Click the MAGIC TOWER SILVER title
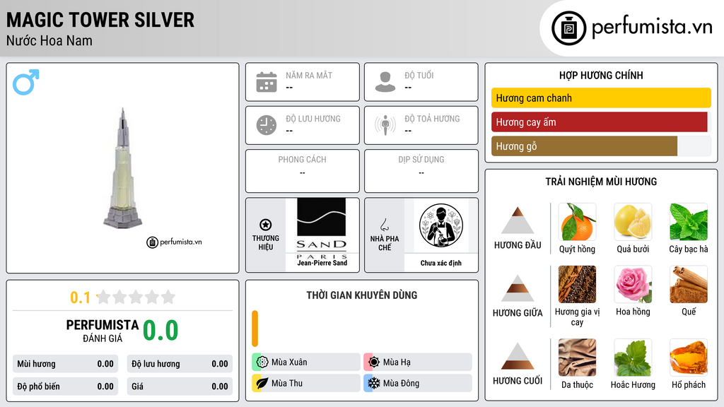Image resolution: width=724 pixels, height=407 pixels. pyautogui.click(x=100, y=20)
